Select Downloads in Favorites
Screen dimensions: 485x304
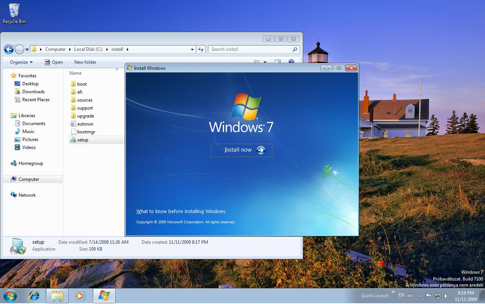(x=33, y=92)
